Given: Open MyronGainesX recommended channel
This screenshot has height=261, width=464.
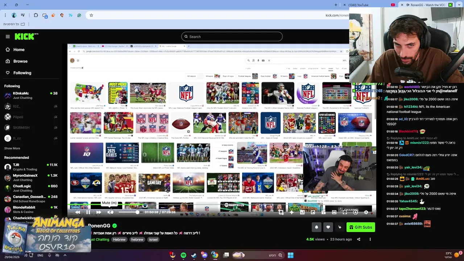Looking at the screenshot, I should pyautogui.click(x=31, y=178).
